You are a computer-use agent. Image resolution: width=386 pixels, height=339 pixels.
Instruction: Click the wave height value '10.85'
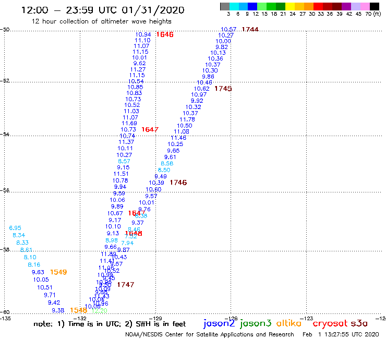pyautogui.click(x=135, y=87)
